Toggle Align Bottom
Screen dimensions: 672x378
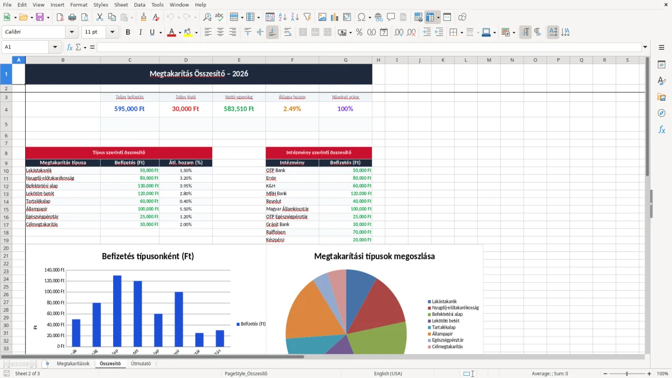[272, 32]
